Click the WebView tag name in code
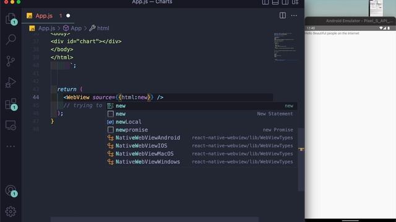 (x=78, y=97)
